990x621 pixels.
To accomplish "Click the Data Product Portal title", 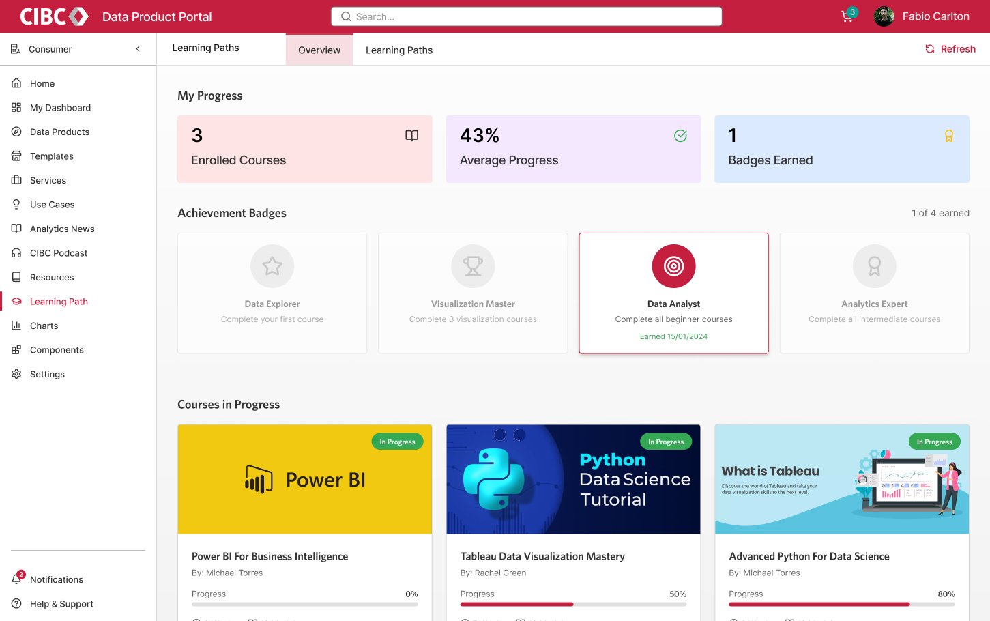I will 157,17.
